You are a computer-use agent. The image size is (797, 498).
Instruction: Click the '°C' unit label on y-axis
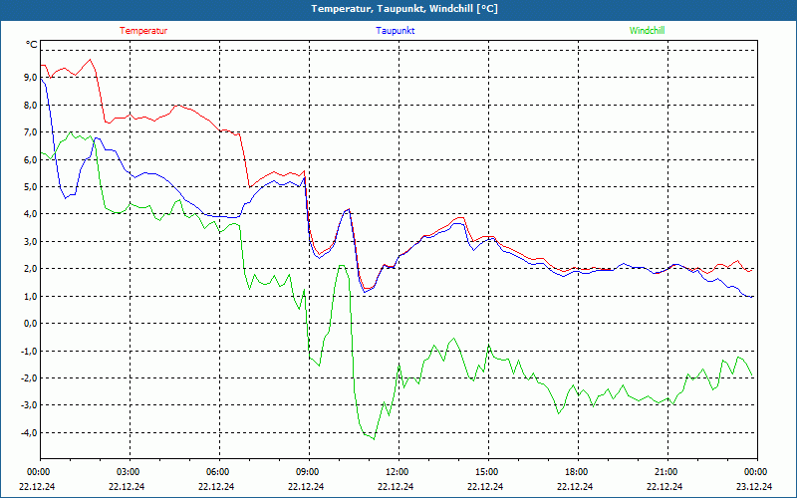(32, 45)
